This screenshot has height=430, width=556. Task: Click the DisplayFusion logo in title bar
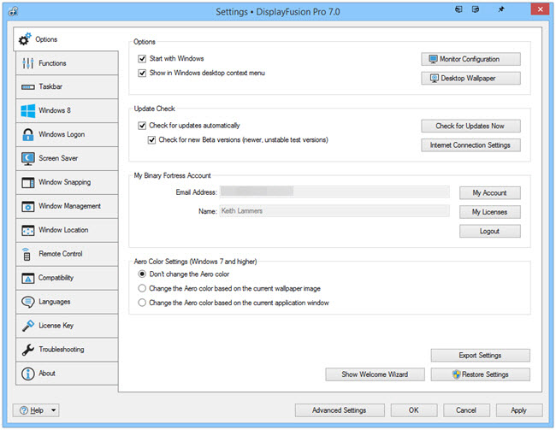(14, 11)
